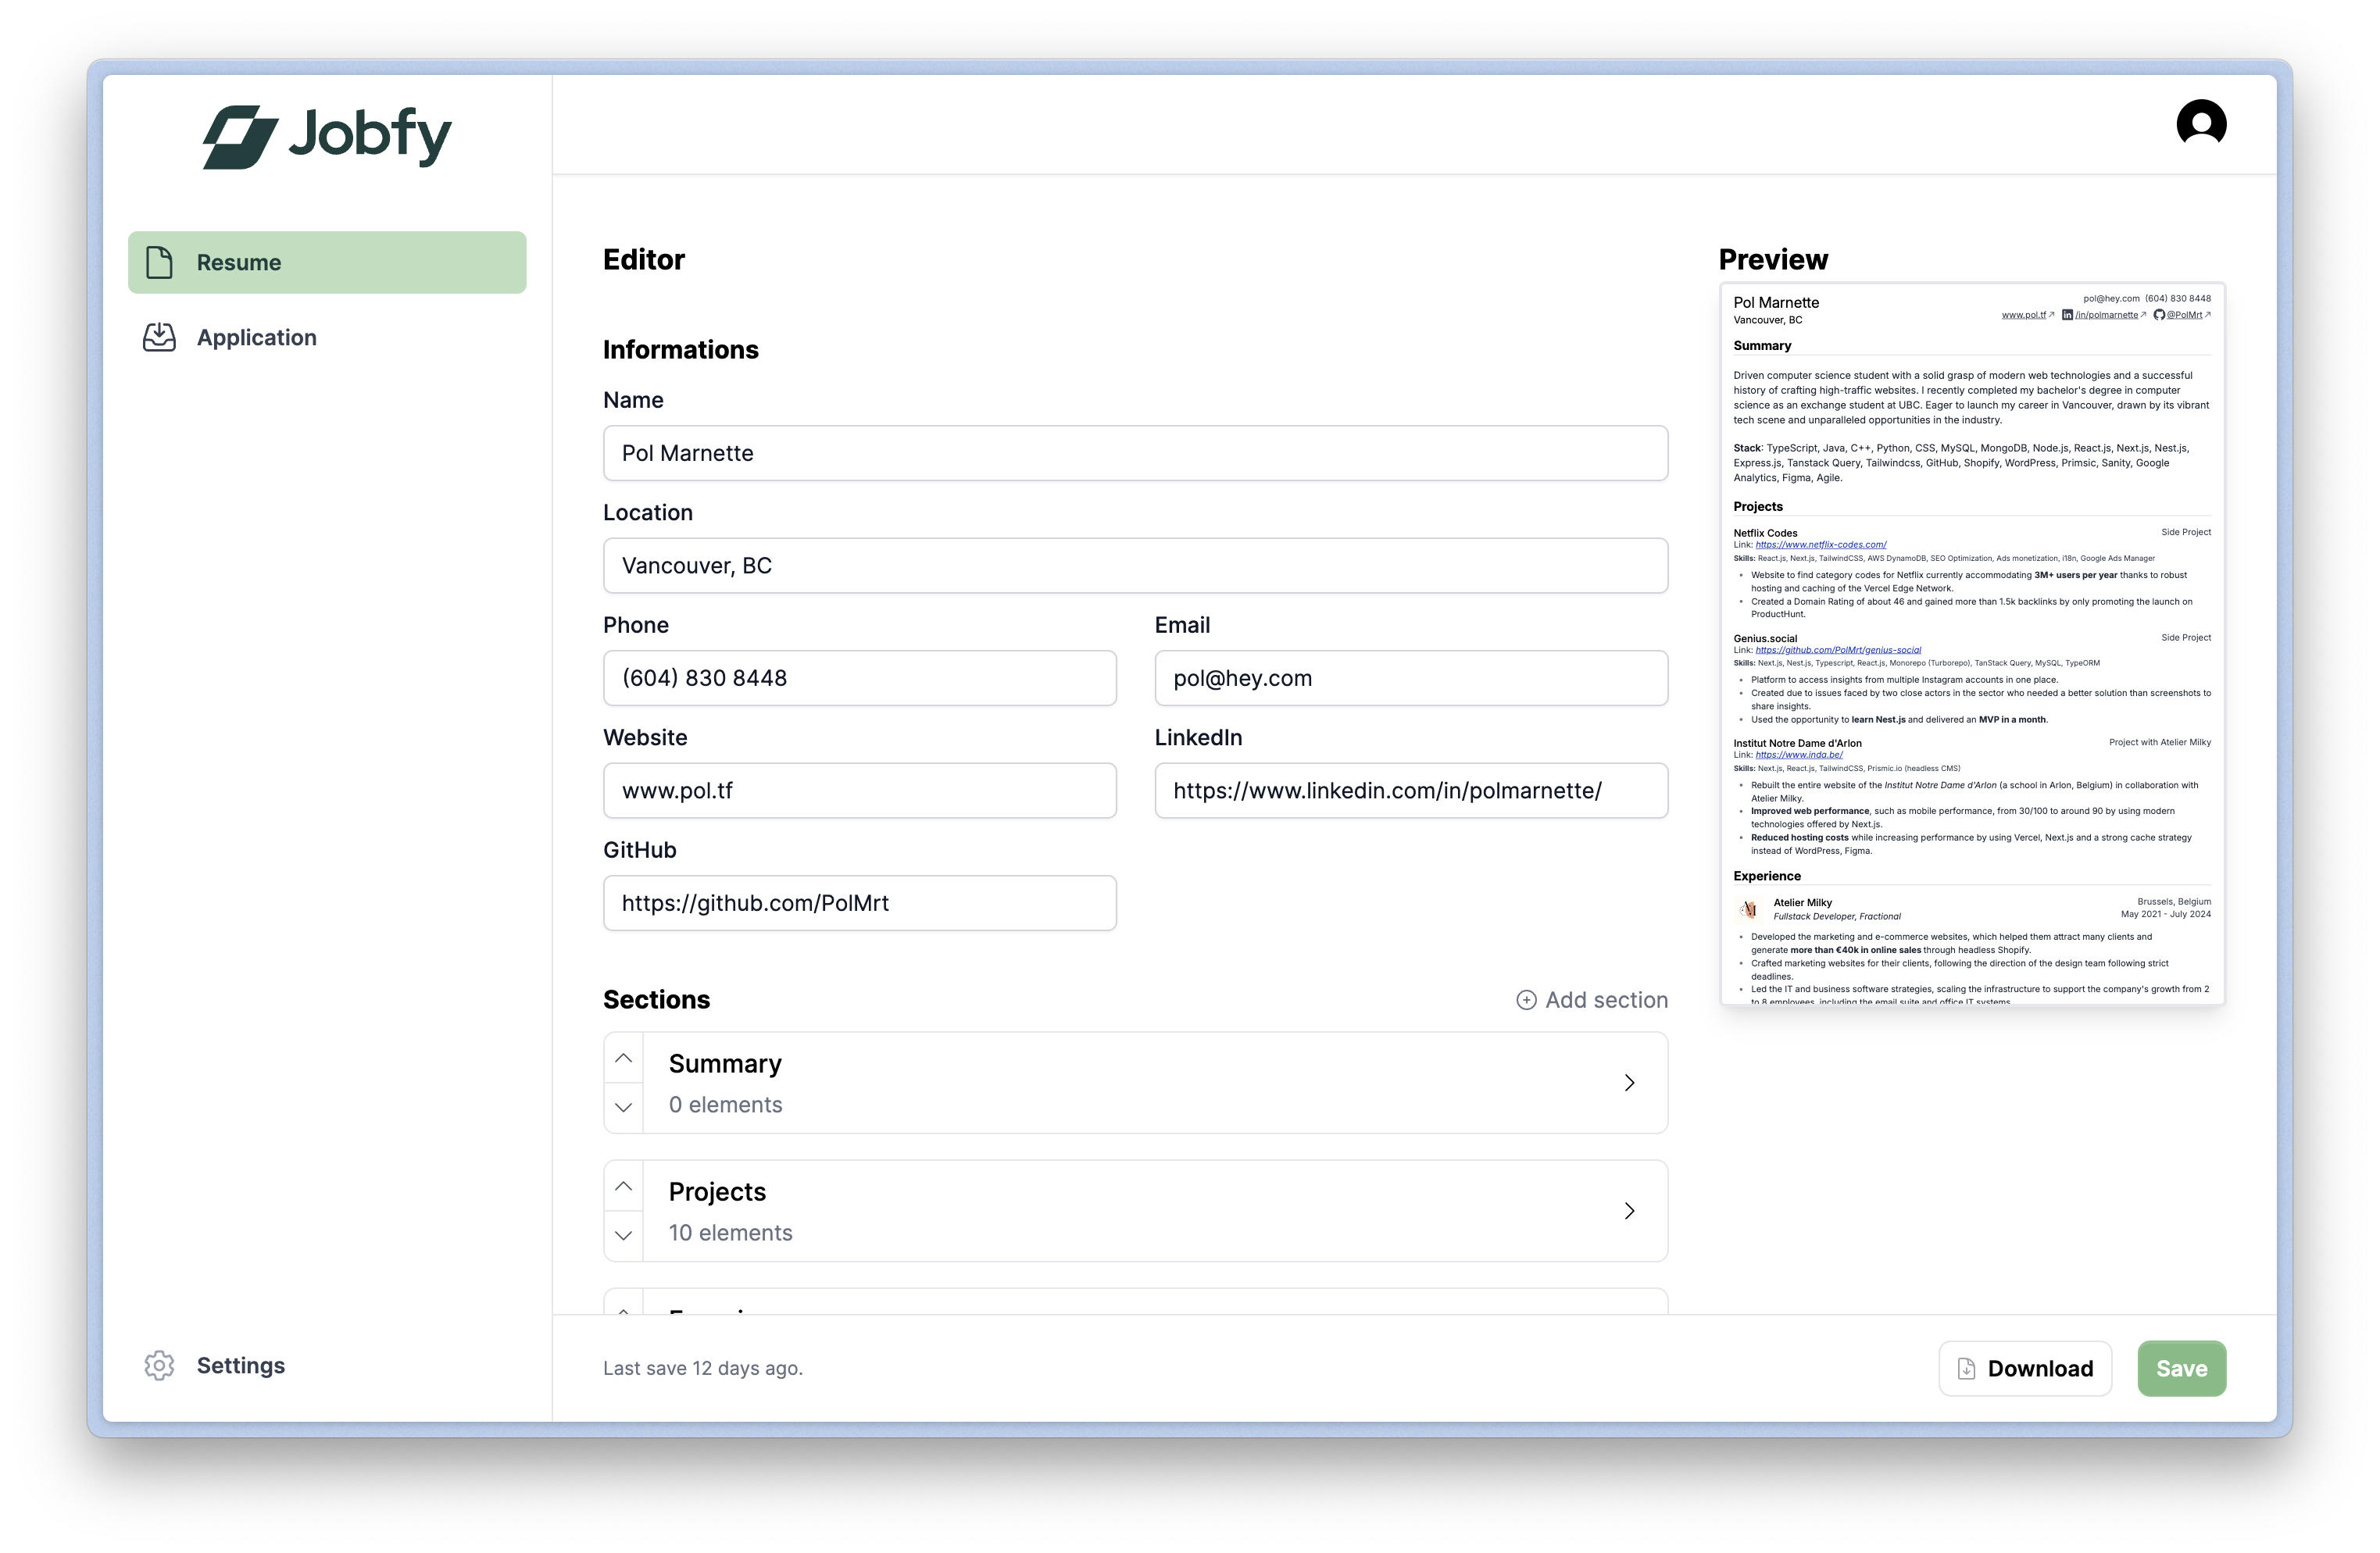The width and height of the screenshot is (2380, 1553).
Task: Click the resume preview thumbnail
Action: [x=1972, y=644]
